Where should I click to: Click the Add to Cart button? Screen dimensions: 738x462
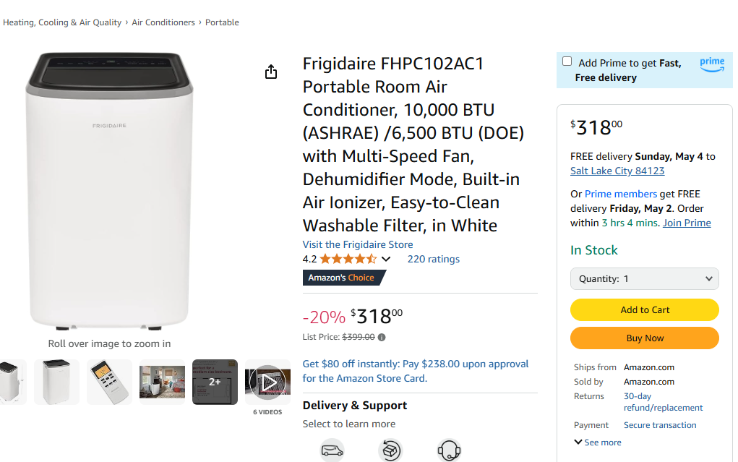click(644, 309)
